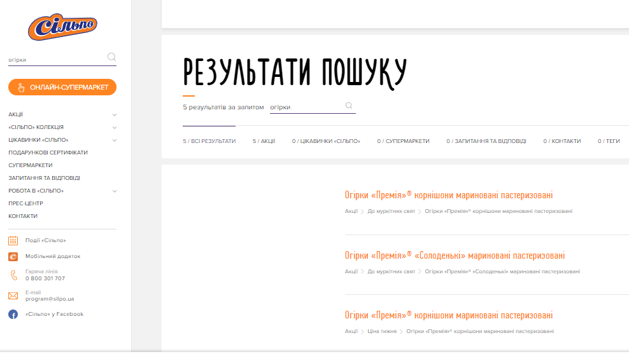Image resolution: width=629 pixels, height=354 pixels.
Task: Open ПОДАРУНКОВІ СЕРТИФІКАТИ menu item
Action: (x=48, y=153)
